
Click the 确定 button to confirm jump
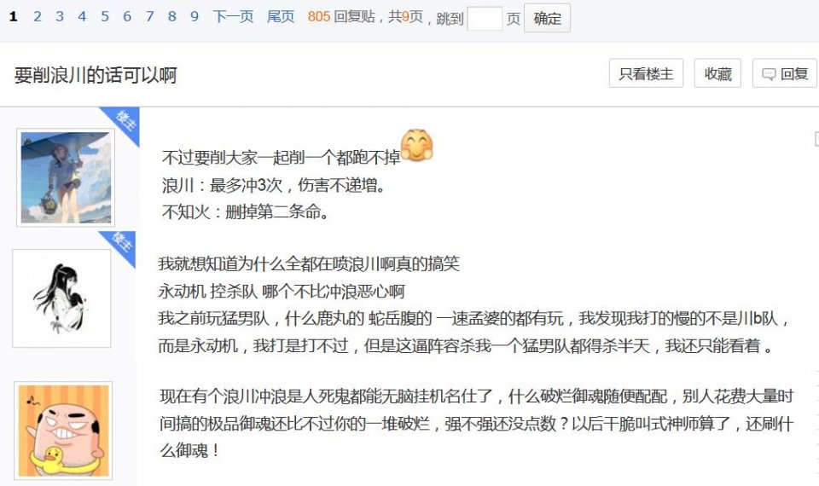pyautogui.click(x=547, y=18)
